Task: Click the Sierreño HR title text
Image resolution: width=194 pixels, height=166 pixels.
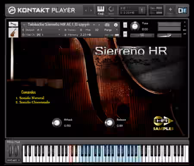Action: coord(131,51)
